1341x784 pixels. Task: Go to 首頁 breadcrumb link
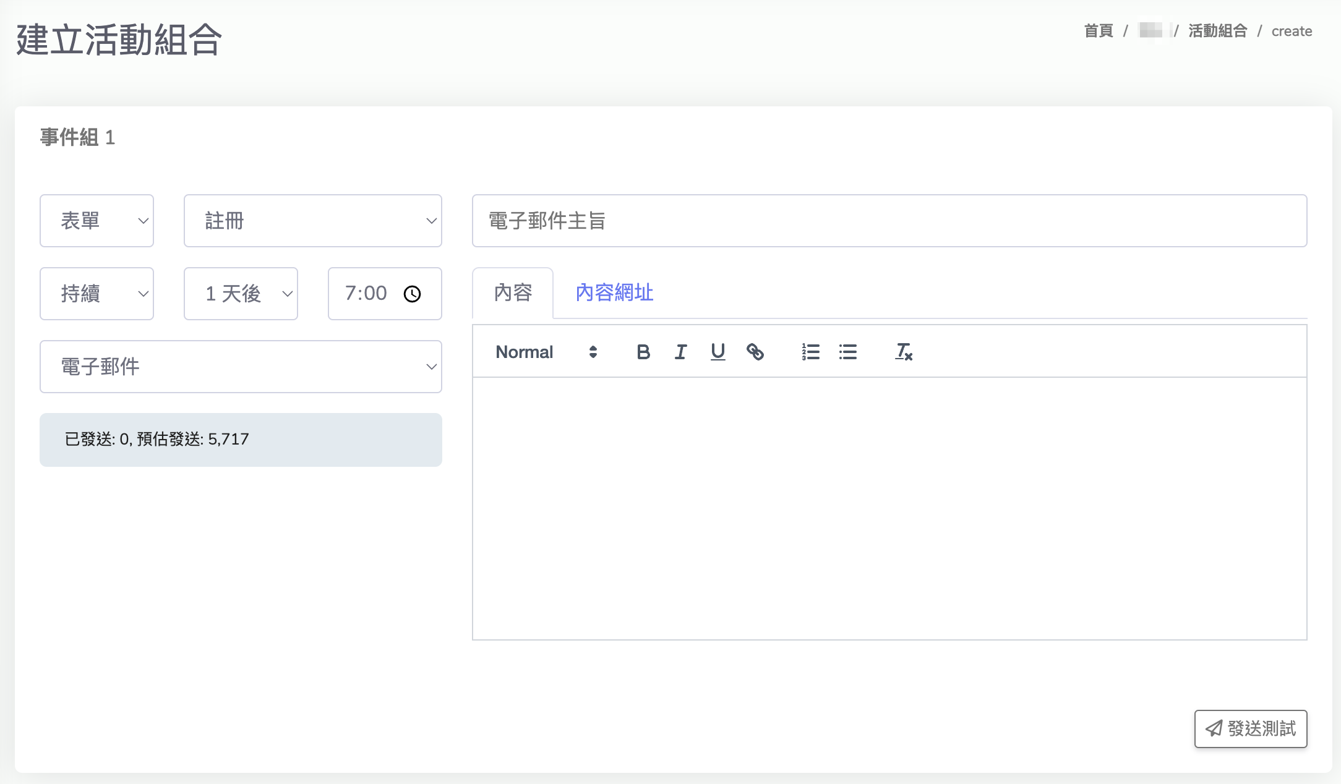click(x=1099, y=31)
